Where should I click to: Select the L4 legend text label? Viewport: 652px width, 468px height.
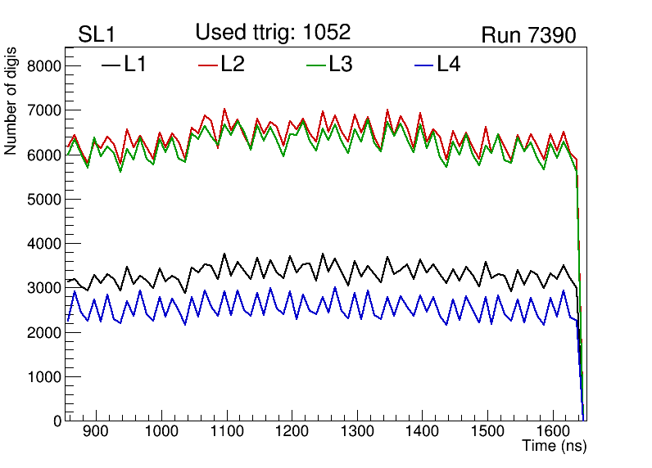(448, 65)
